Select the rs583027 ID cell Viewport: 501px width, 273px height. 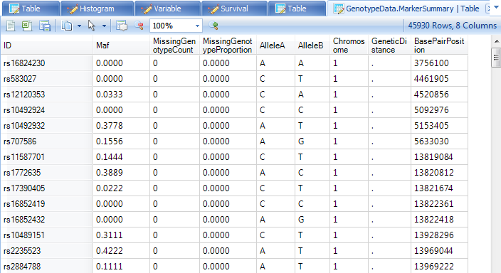pyautogui.click(x=47, y=78)
